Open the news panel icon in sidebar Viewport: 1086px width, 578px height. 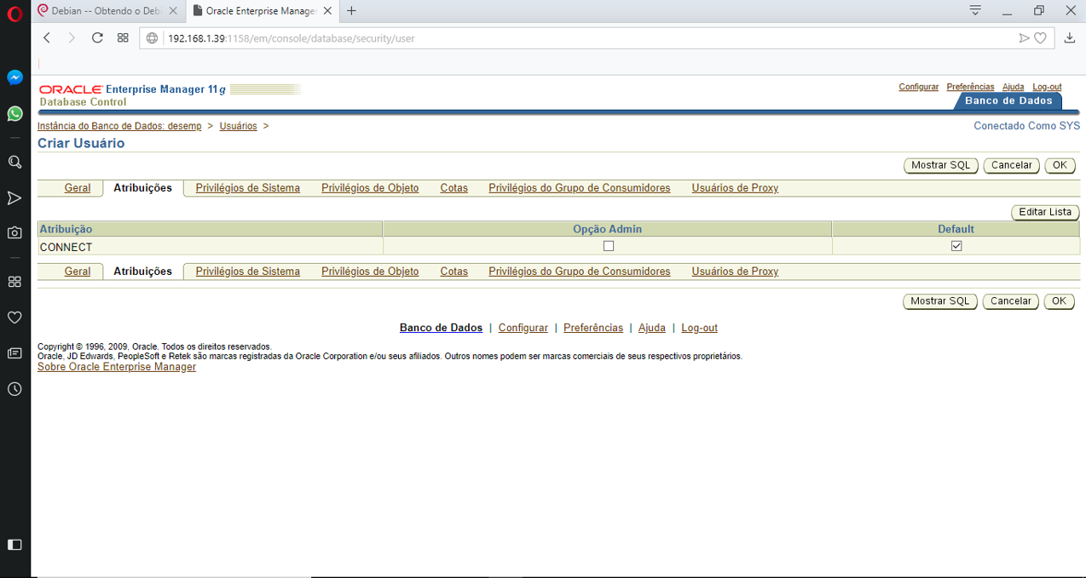point(14,353)
